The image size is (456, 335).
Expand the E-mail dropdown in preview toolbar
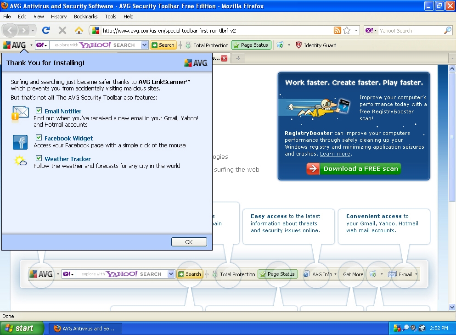(x=416, y=274)
